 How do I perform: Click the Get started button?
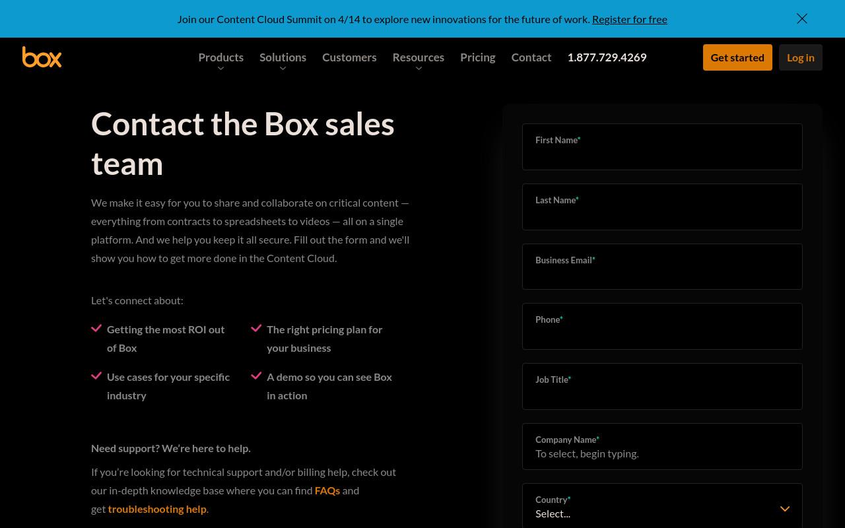pyautogui.click(x=737, y=57)
